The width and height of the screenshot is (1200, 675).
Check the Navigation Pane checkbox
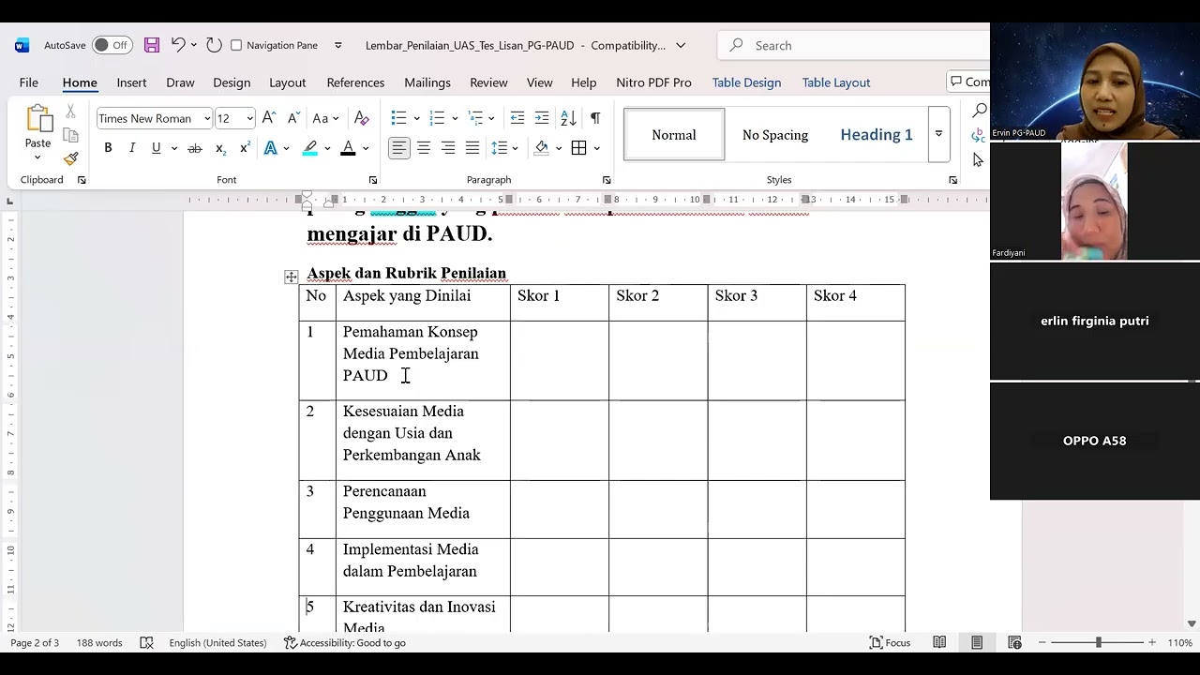[x=236, y=45]
